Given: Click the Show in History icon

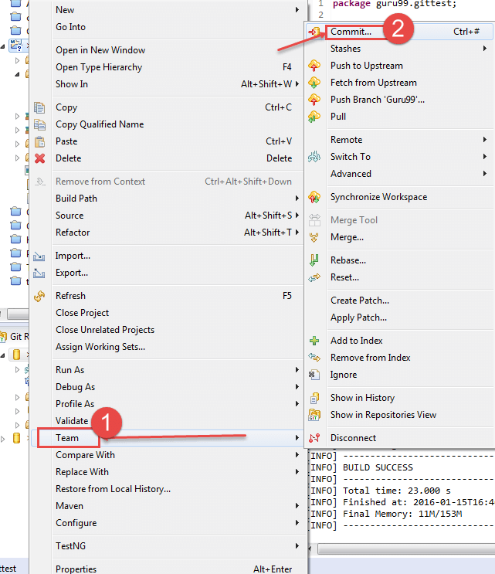Looking at the screenshot, I should 314,398.
